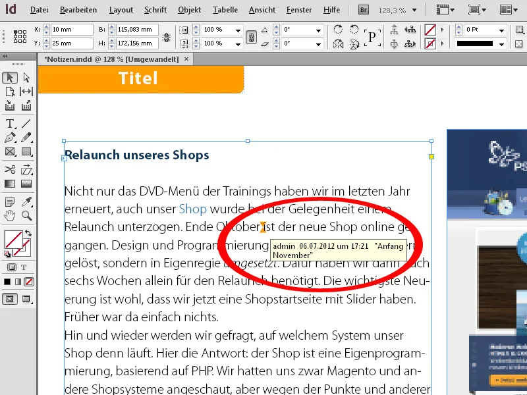Pick the Page tool
Image resolution: width=527 pixels, height=395 pixels.
[x=10, y=92]
